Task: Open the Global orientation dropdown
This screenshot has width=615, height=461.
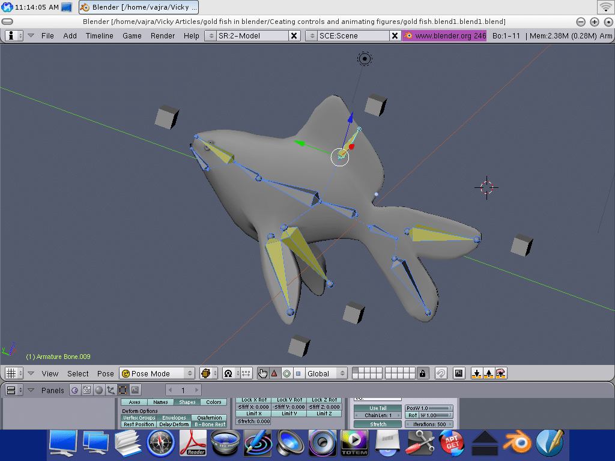Action: [x=326, y=373]
